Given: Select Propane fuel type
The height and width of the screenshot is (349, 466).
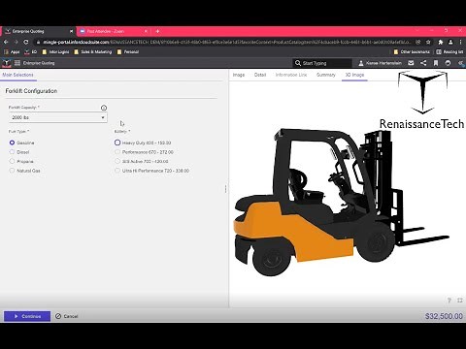Looking at the screenshot, I should point(12,161).
